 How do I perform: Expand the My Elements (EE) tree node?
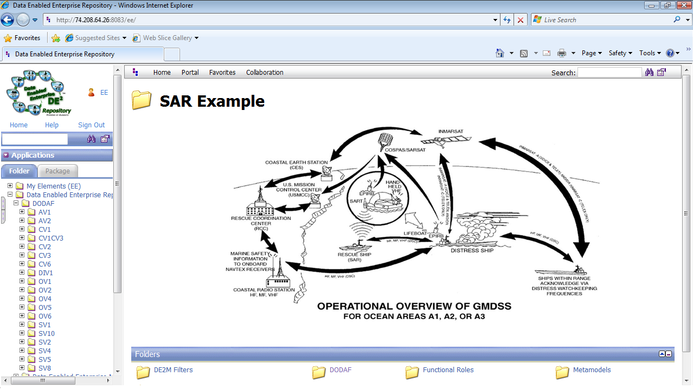(10, 186)
